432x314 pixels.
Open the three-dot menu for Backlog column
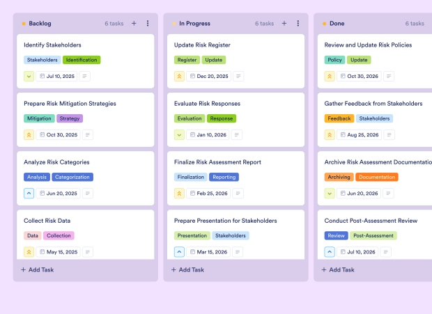coord(148,24)
